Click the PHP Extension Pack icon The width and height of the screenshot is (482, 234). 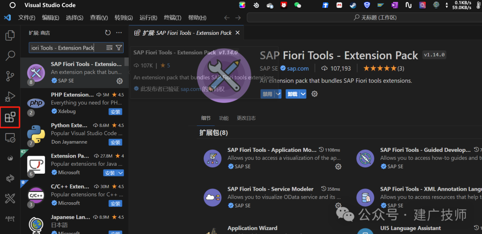[x=36, y=103]
